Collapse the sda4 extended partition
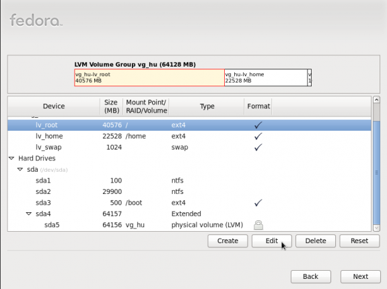 (x=29, y=214)
